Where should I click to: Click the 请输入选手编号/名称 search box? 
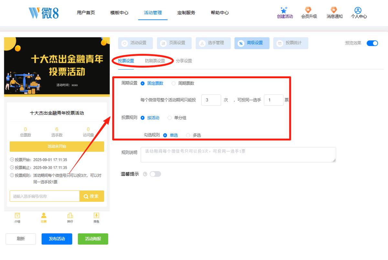click(x=45, y=196)
